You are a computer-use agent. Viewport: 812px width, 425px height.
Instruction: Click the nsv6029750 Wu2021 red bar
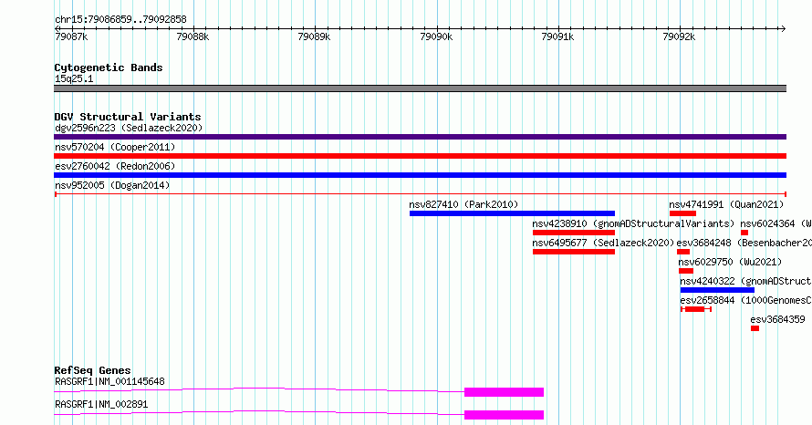(686, 271)
